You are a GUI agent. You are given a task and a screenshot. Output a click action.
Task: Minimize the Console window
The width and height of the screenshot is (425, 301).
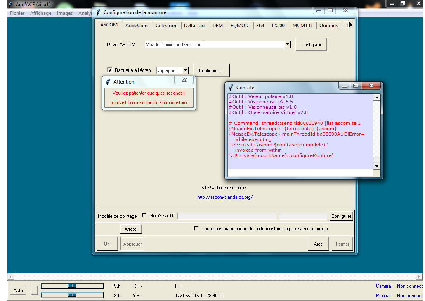click(345, 86)
